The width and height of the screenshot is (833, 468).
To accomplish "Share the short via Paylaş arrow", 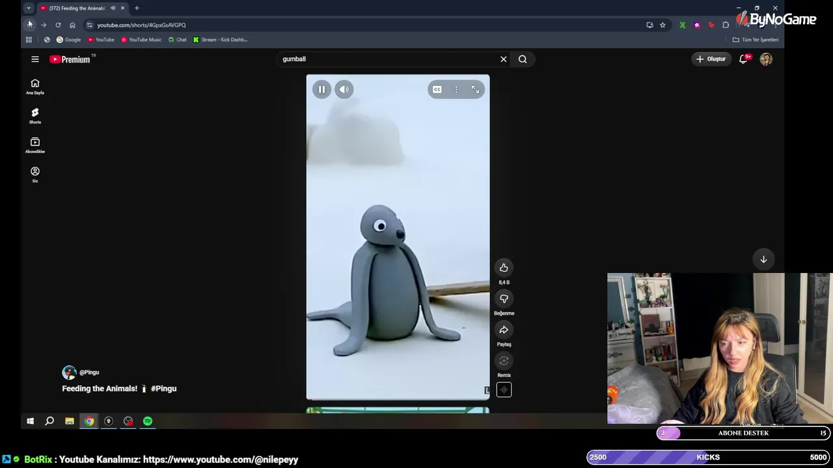I will 504,330.
